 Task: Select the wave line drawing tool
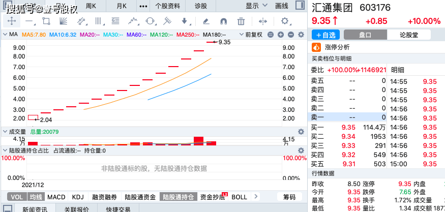coord(133,21)
